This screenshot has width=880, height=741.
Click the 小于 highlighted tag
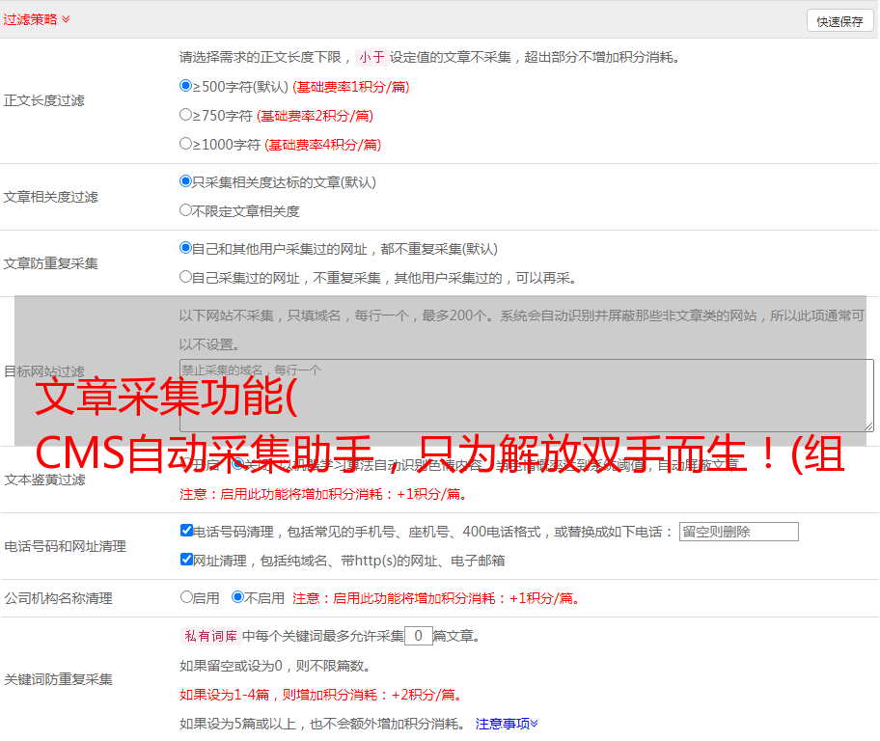[x=372, y=57]
